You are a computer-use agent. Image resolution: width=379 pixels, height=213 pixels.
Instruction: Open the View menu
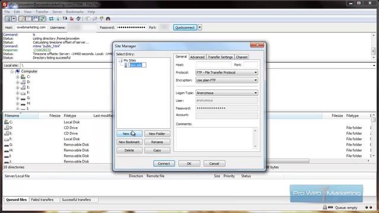pyautogui.click(x=27, y=12)
